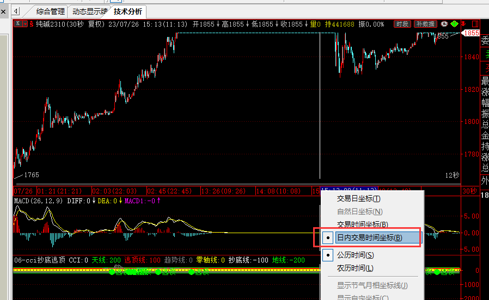489x300 pixels.
Task: Click the 13:26(09:26) time label
Action: tap(223, 191)
